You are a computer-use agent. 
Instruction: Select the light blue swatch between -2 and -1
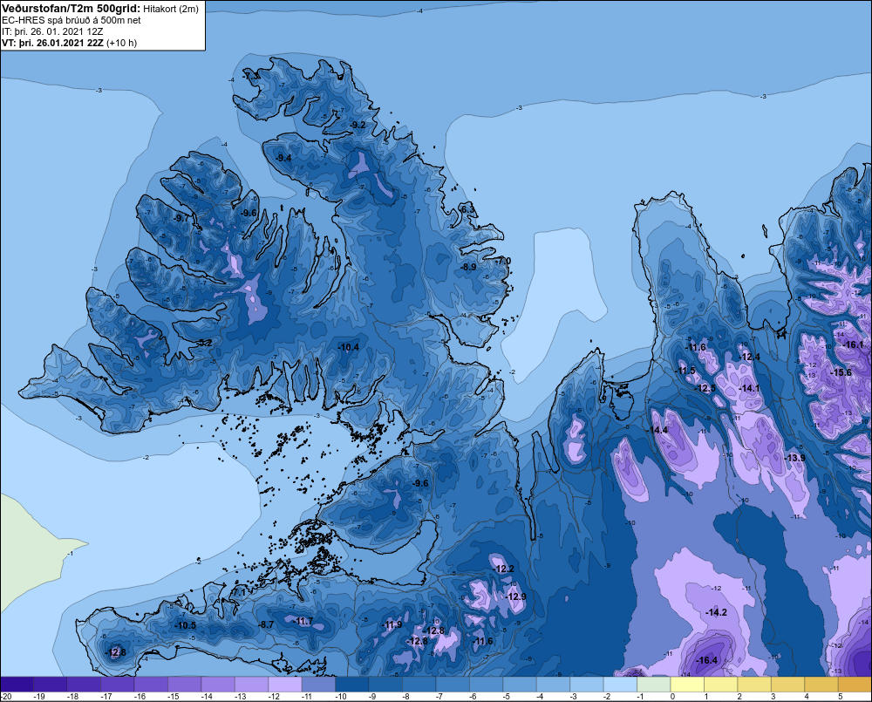[x=621, y=685]
